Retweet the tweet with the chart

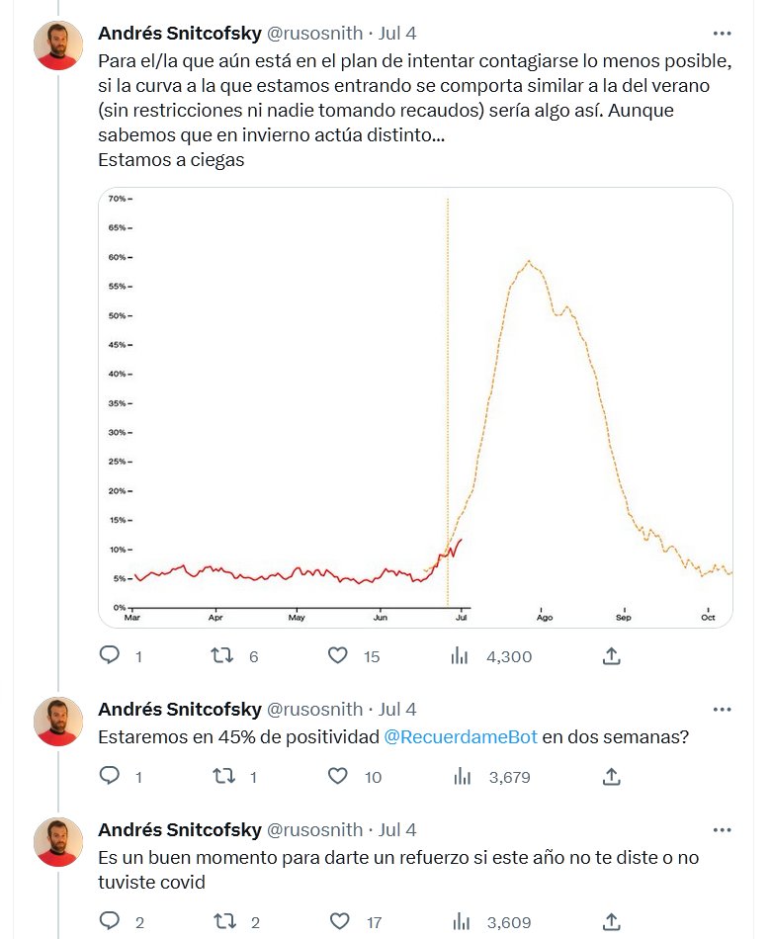click(225, 655)
